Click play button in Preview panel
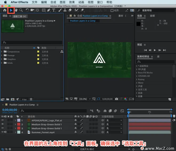Viewport: 176px width, 151px height. coord(155,50)
